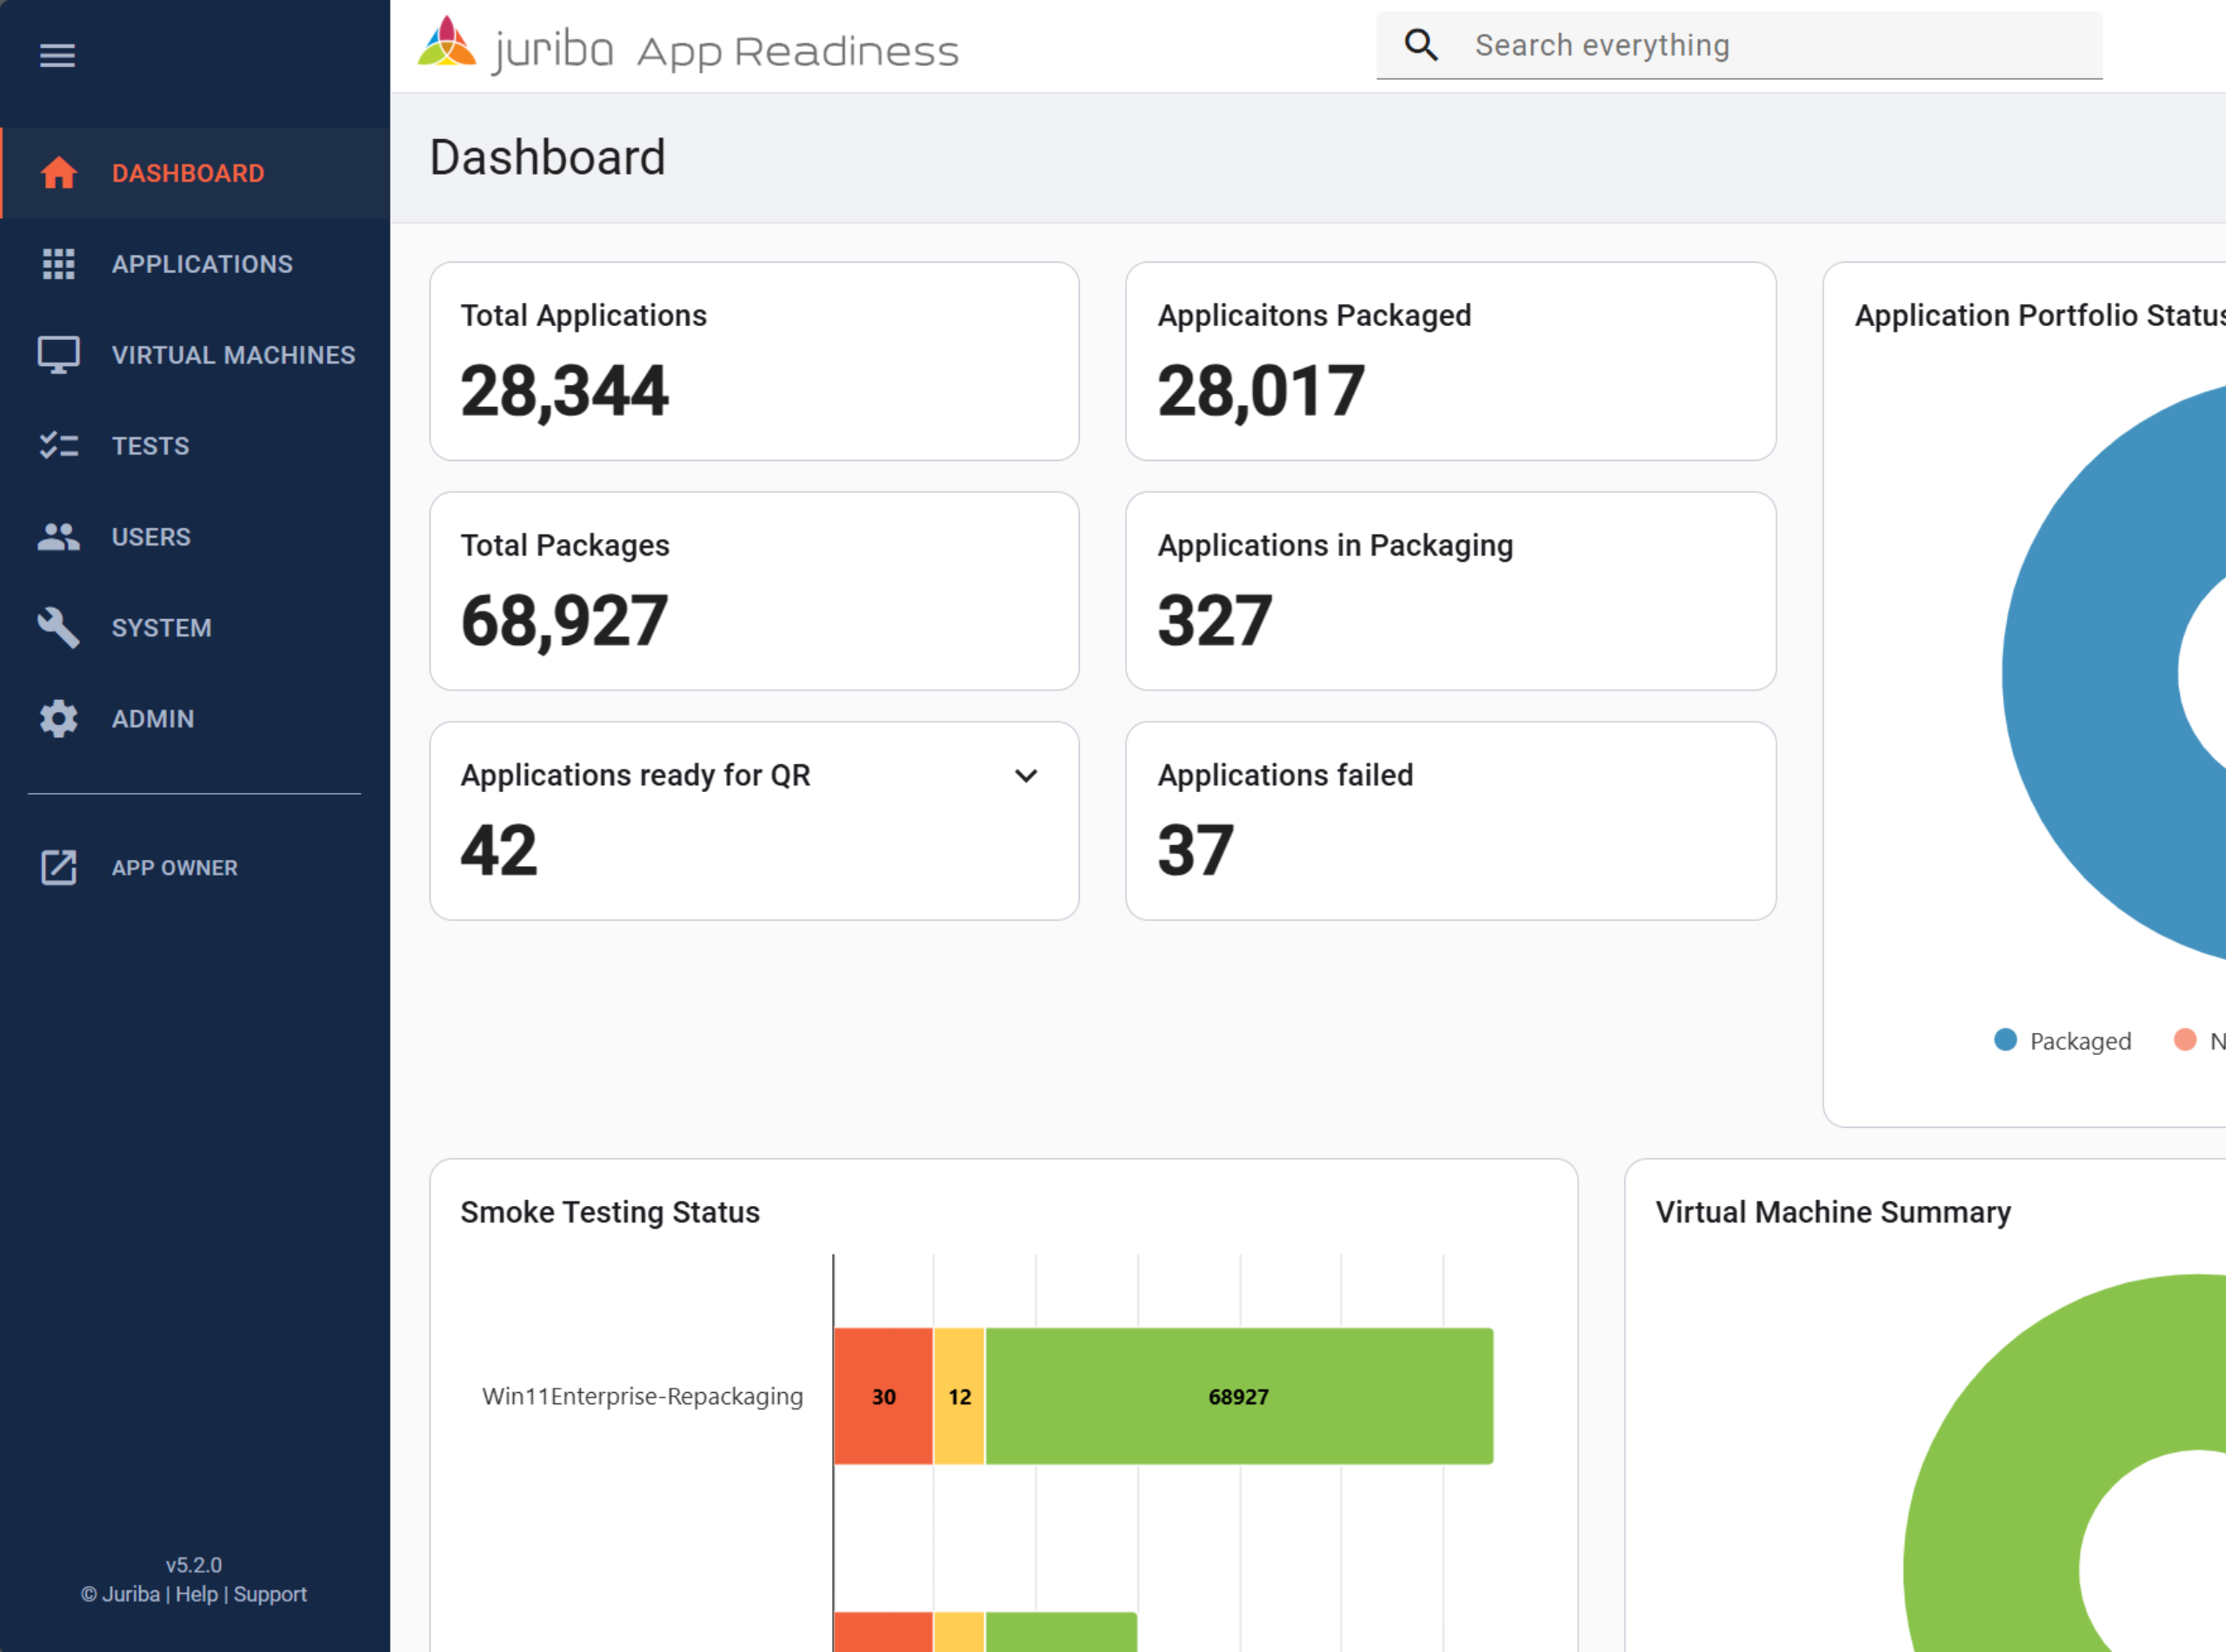This screenshot has height=1652, width=2226.
Task: Click the Tests checklist icon
Action: 58,446
